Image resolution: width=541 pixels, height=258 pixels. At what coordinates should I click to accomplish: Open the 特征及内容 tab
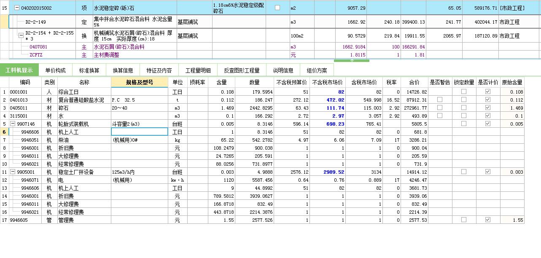tap(159, 70)
